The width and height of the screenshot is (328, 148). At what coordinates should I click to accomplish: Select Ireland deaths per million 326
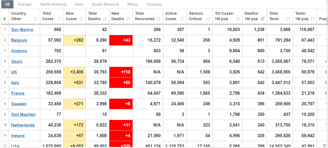pyautogui.click(x=261, y=136)
